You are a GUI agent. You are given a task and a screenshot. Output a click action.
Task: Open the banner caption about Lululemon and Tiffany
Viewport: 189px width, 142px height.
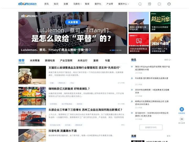56,50
